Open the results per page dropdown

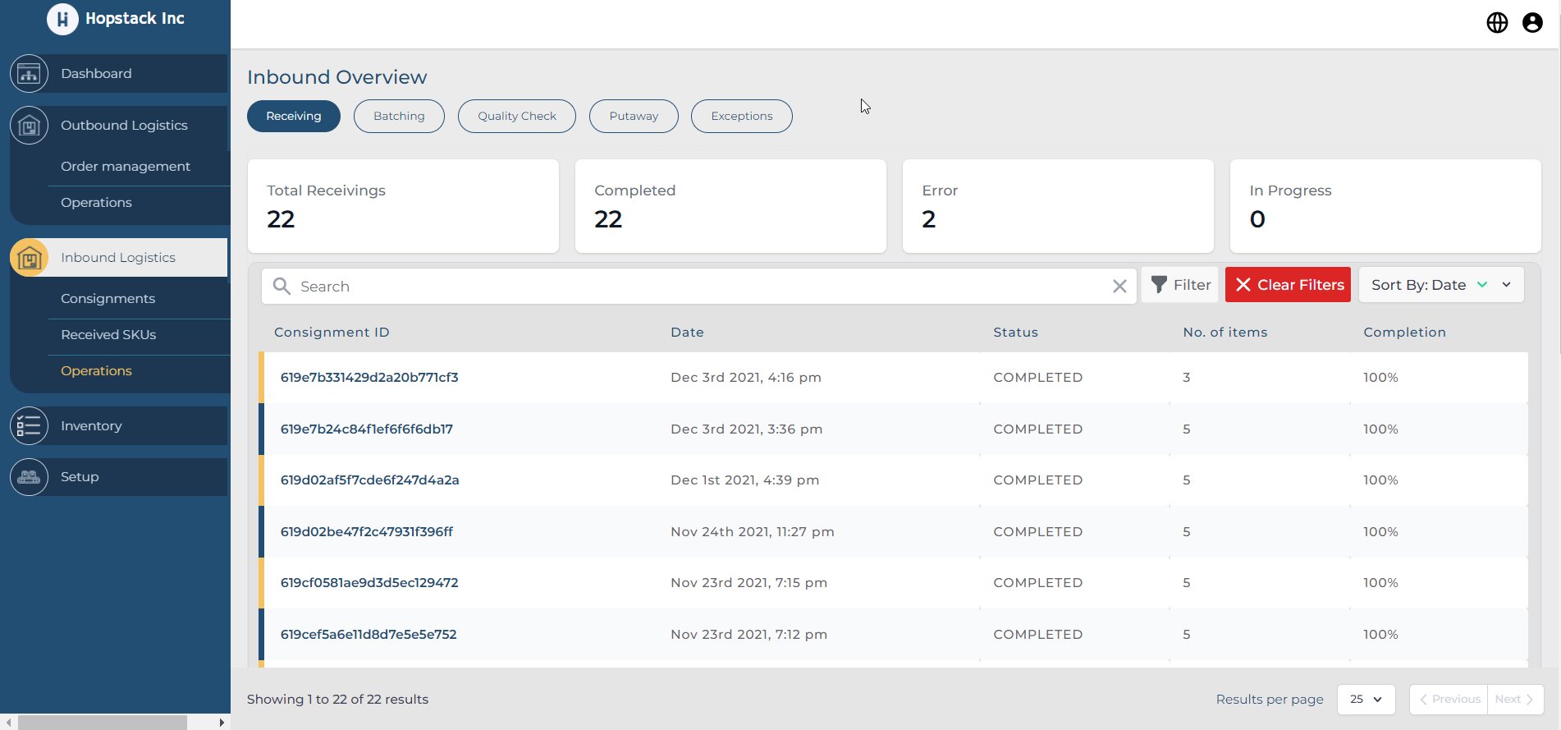[1366, 700]
